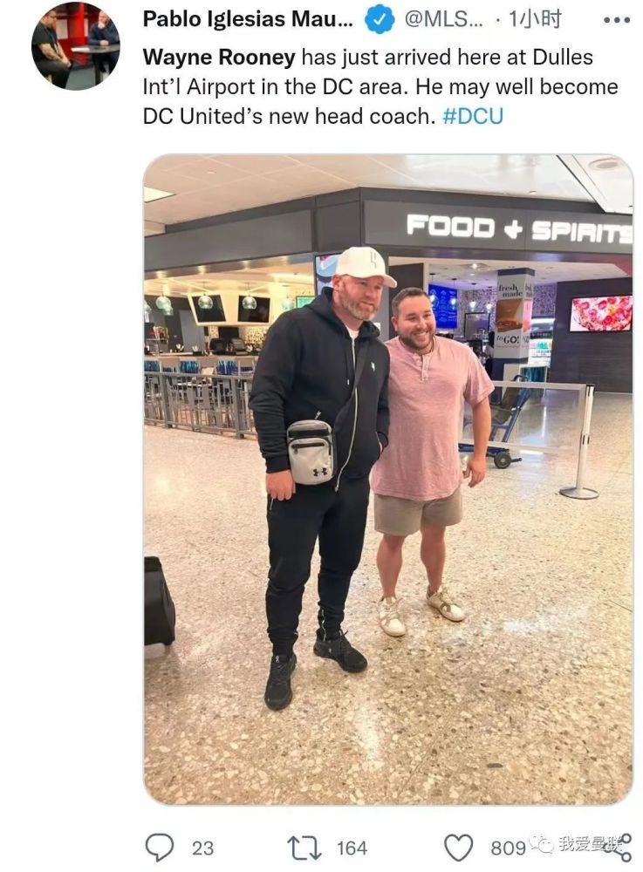The height and width of the screenshot is (872, 643).
Task: Click the reply speech bubble icon
Action: (x=160, y=848)
